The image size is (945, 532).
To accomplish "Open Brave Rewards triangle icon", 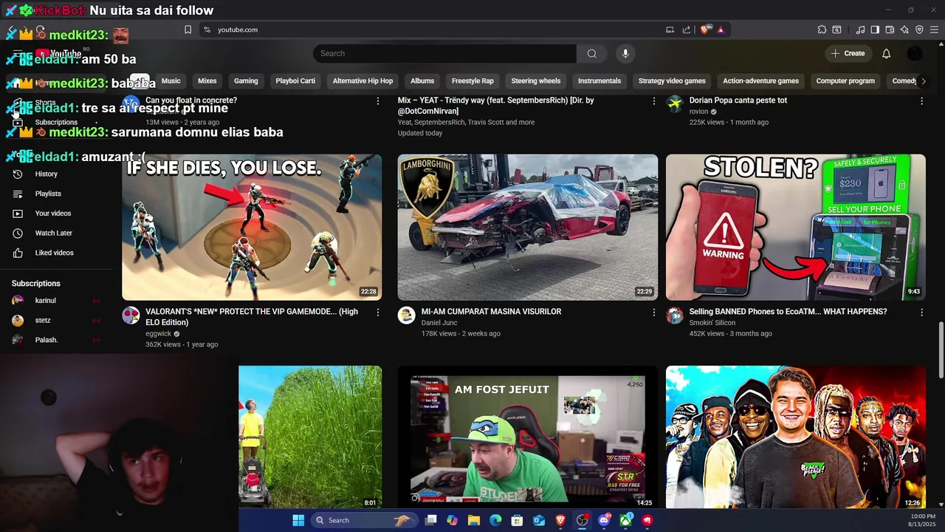I will click(721, 30).
